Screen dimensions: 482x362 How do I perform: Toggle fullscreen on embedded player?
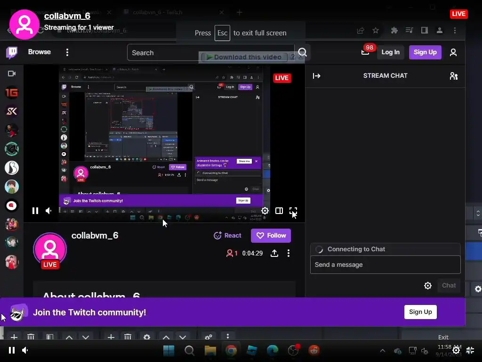[293, 211]
